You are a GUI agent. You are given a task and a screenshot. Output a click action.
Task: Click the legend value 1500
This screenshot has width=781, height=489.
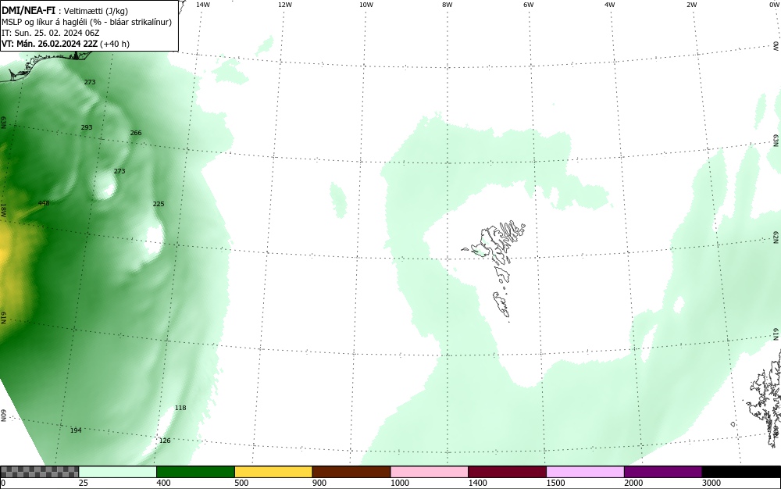(555, 483)
